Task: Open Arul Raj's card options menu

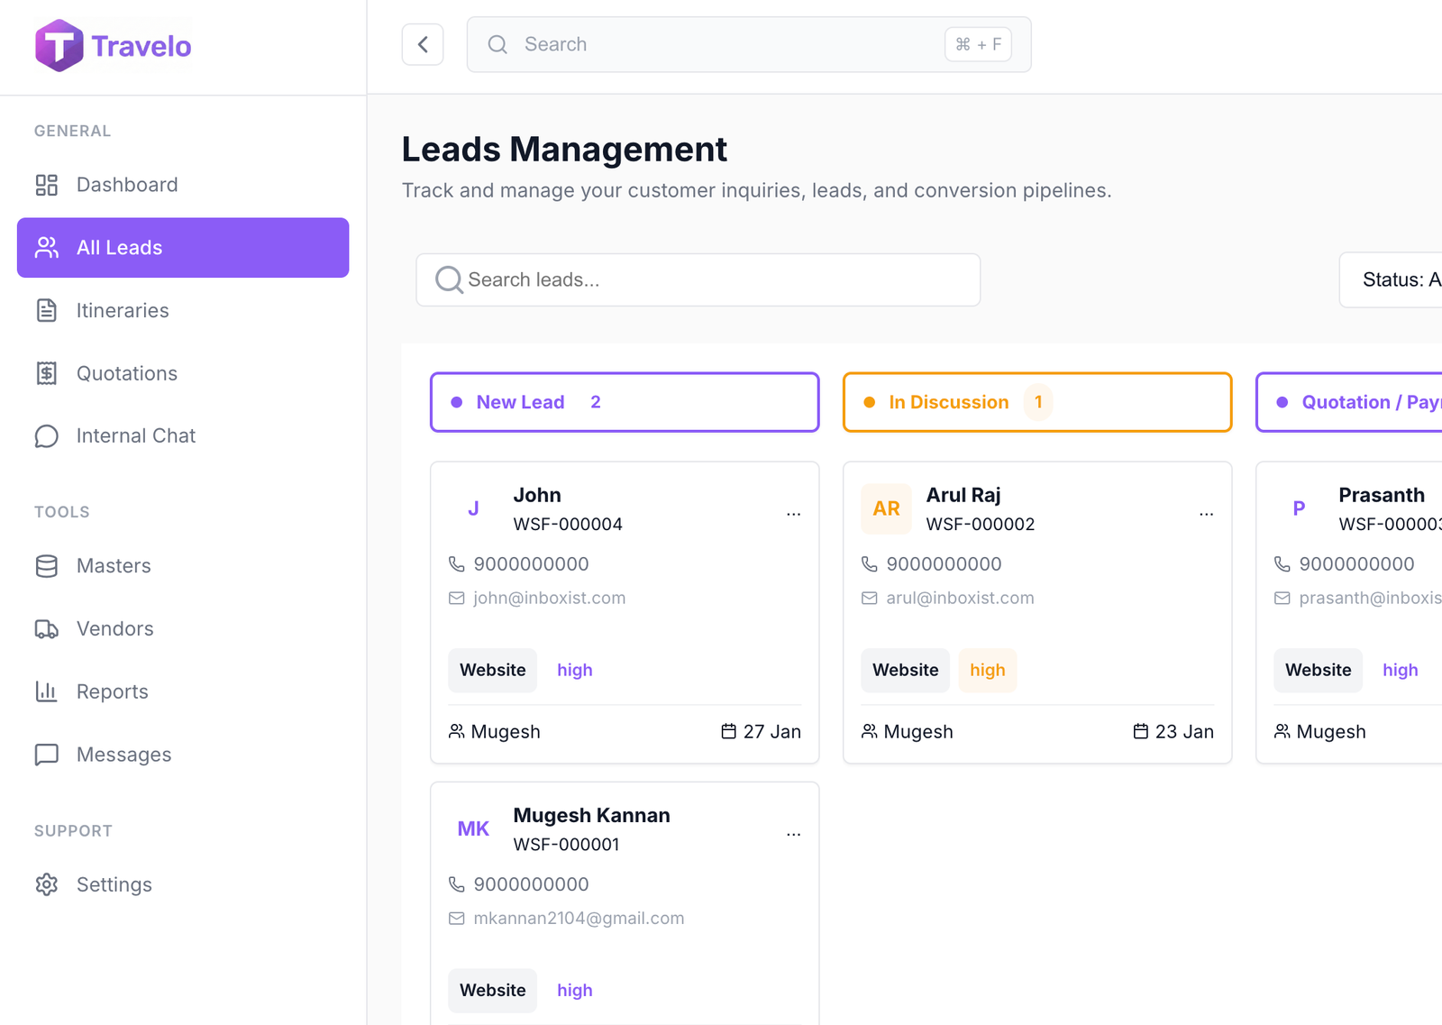Action: (x=1206, y=512)
